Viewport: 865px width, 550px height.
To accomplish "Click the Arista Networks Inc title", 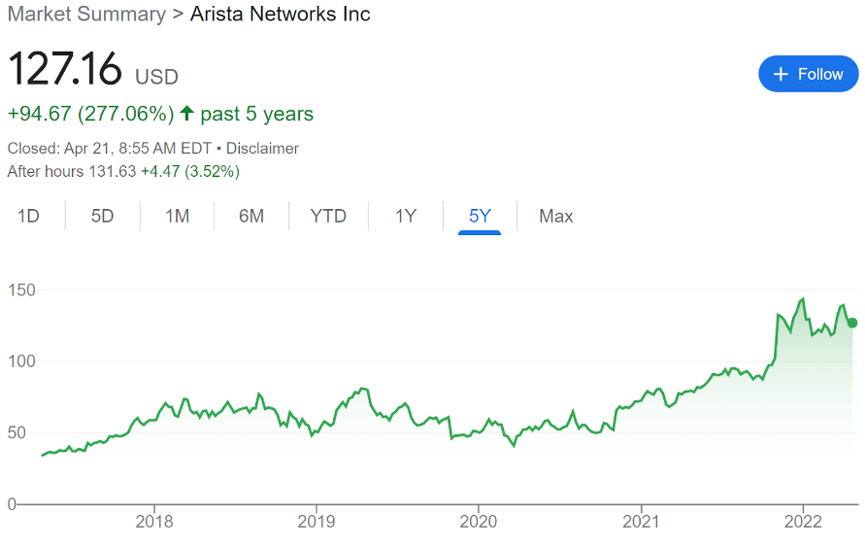I will 281,14.
